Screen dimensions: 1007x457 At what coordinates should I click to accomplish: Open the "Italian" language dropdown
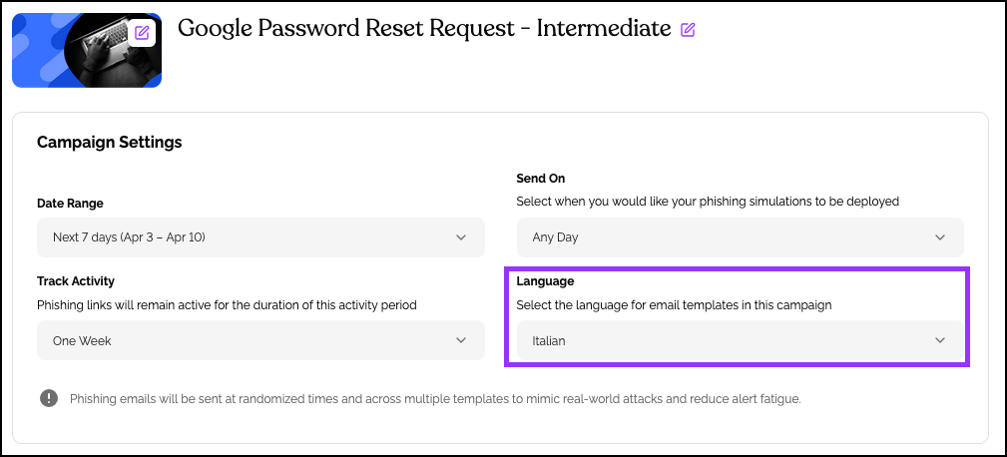click(x=739, y=340)
